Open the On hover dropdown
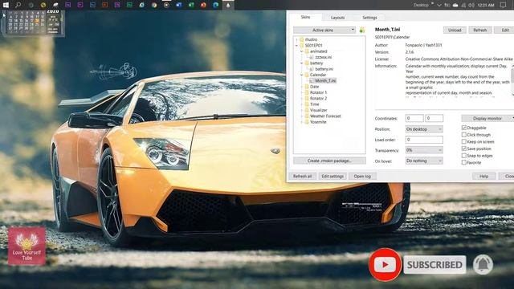The image size is (514, 289). click(x=424, y=161)
